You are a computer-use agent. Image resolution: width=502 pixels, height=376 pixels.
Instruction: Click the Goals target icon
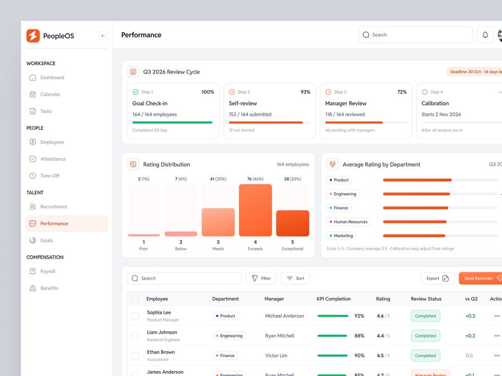click(33, 241)
